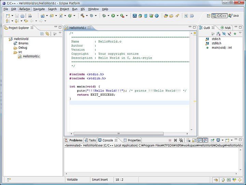Click the editor vertical scrollbar down arrow

pyautogui.click(x=191, y=130)
